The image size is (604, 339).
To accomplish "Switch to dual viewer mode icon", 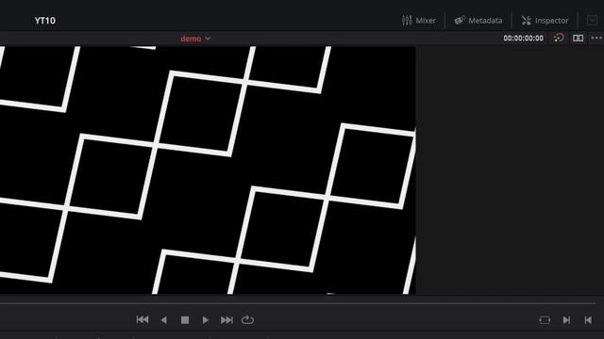I will click(x=578, y=38).
